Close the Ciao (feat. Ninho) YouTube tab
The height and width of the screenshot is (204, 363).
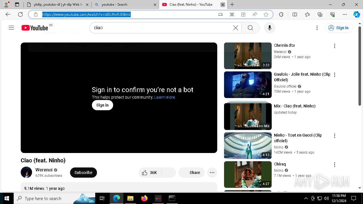223,5
